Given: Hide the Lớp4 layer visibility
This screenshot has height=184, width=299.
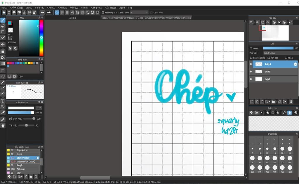Looking at the screenshot, I should pyautogui.click(x=251, y=64).
